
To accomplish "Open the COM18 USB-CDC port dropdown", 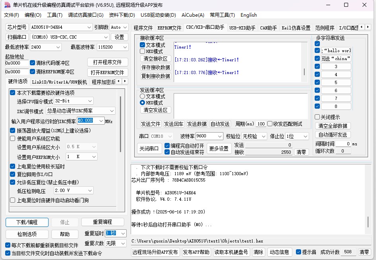I will coord(106,37).
